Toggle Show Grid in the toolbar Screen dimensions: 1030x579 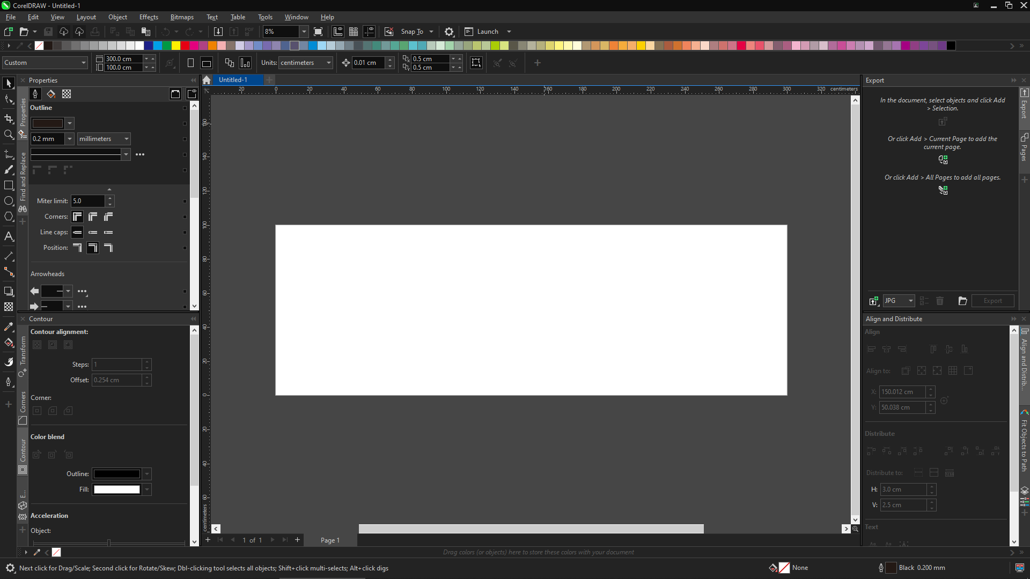coord(354,32)
